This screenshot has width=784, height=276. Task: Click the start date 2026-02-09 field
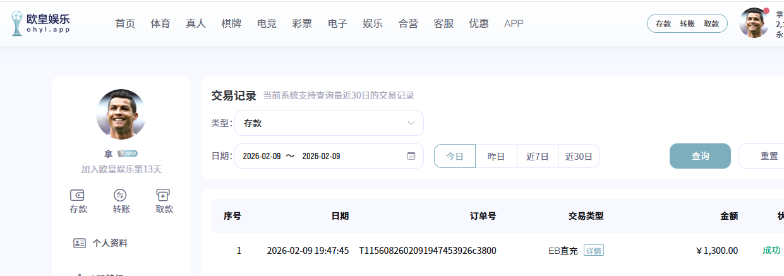tap(262, 156)
